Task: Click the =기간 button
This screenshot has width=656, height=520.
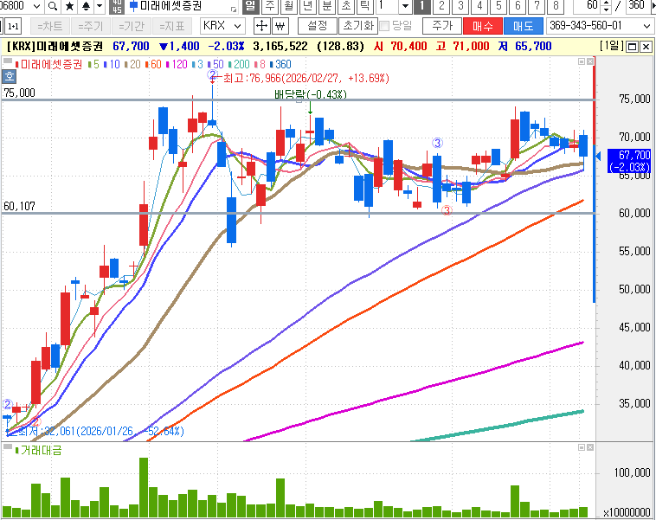Action: pyautogui.click(x=131, y=26)
